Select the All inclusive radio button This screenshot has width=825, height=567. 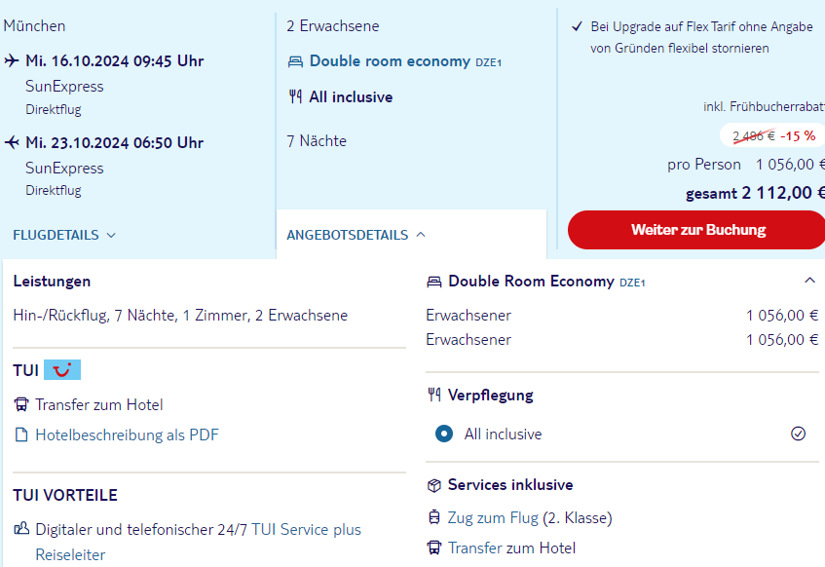[444, 434]
